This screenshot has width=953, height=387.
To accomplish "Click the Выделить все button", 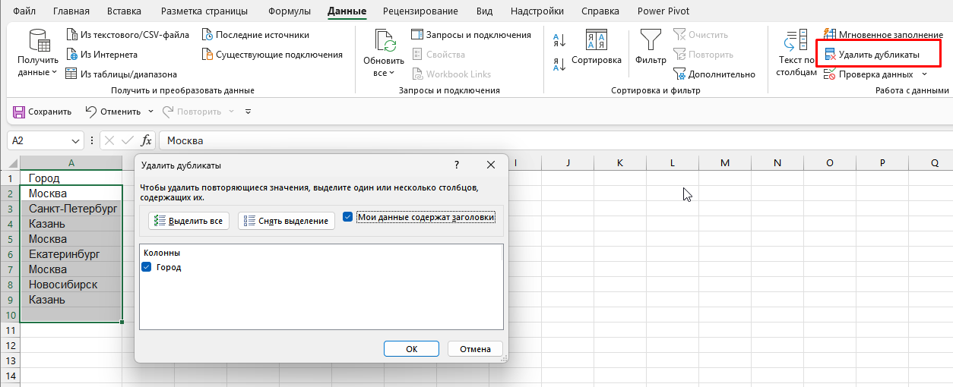I will [x=188, y=221].
